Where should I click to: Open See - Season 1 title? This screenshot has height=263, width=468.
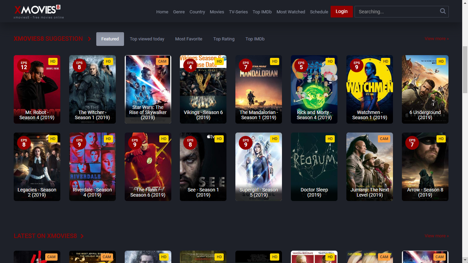point(203,192)
